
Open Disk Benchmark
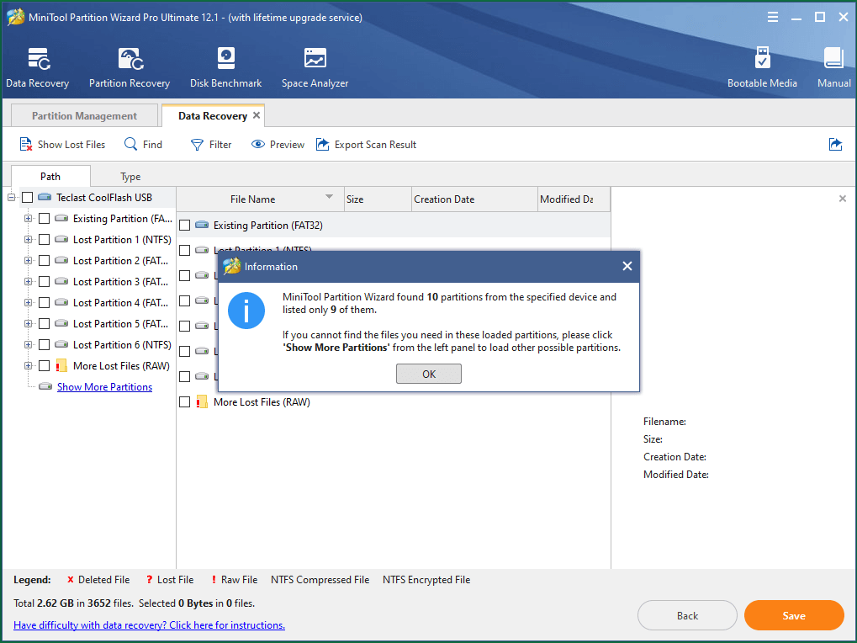coord(225,67)
